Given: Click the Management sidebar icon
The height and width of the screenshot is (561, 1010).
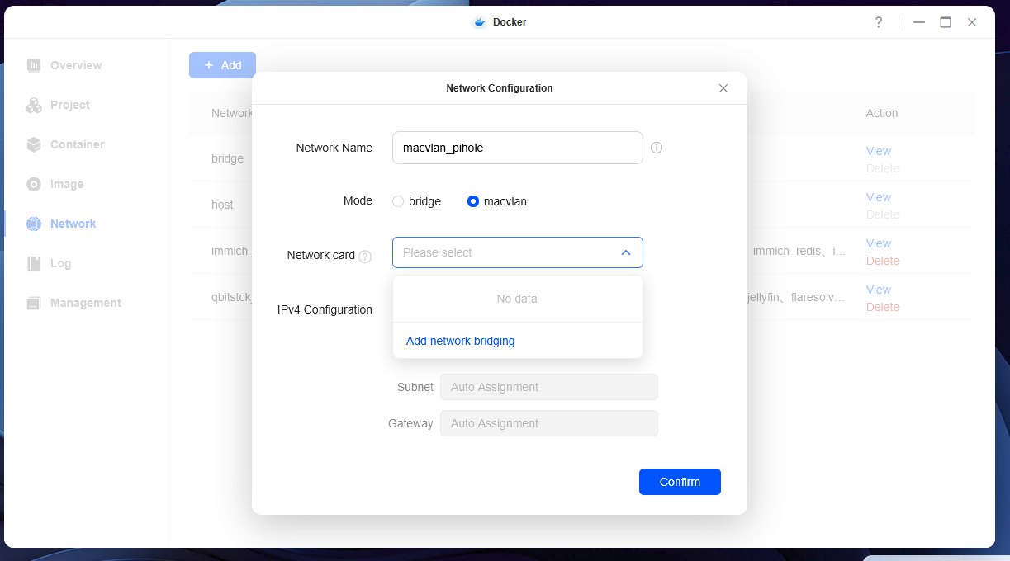Looking at the screenshot, I should coord(34,303).
